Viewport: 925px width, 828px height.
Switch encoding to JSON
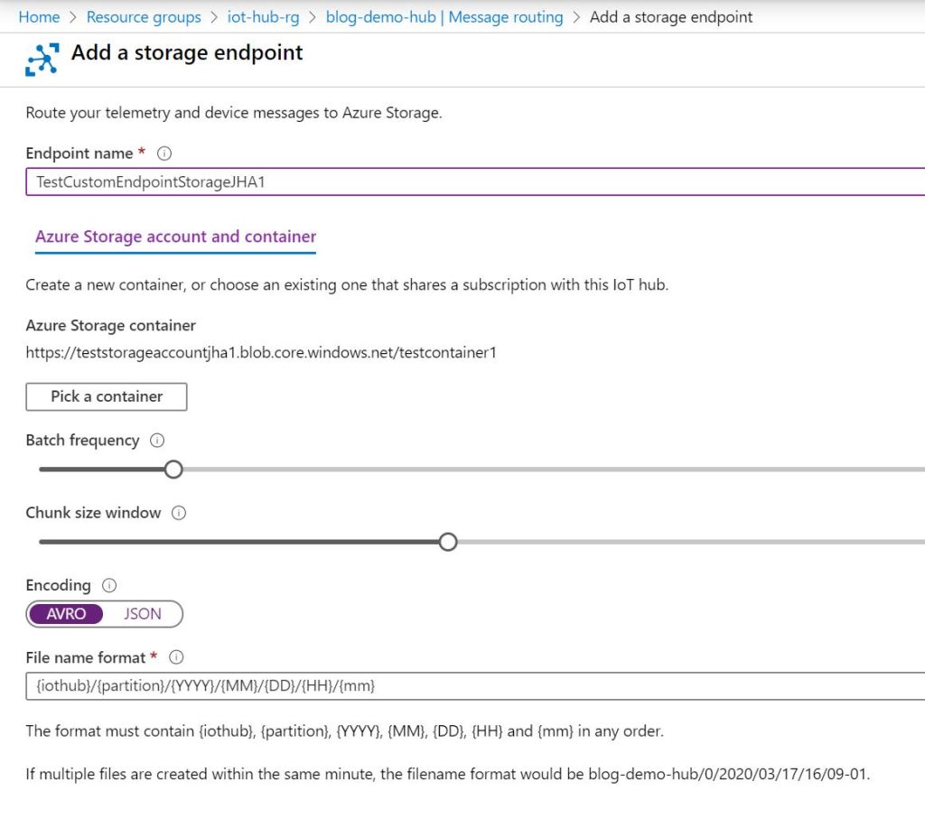tap(141, 614)
